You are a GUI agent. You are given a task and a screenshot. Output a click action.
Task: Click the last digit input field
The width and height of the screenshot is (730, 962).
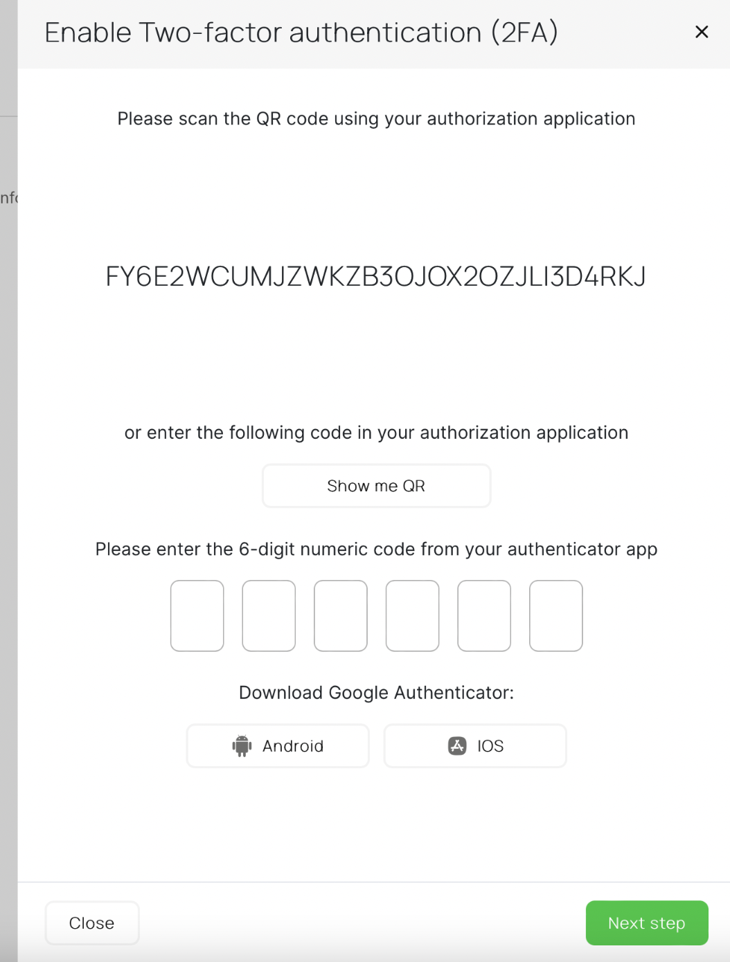coord(556,615)
